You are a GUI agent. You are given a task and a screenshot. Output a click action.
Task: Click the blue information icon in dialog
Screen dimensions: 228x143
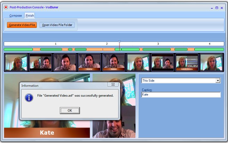pos(29,98)
